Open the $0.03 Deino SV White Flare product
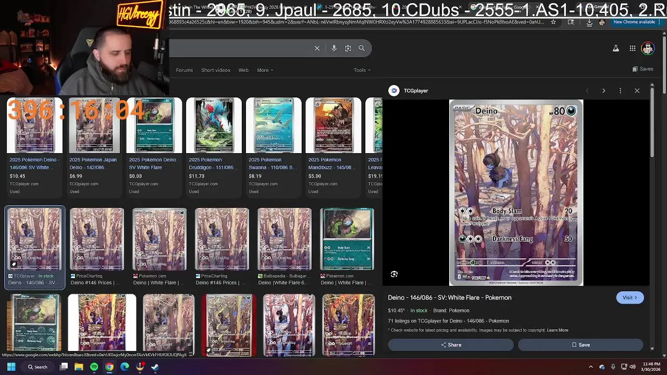667x375 pixels. click(x=154, y=146)
